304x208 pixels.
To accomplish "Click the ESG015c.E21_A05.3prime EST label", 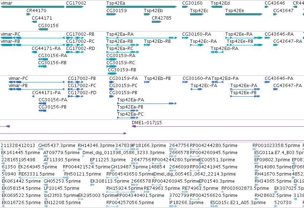I will (x=238, y=203).
